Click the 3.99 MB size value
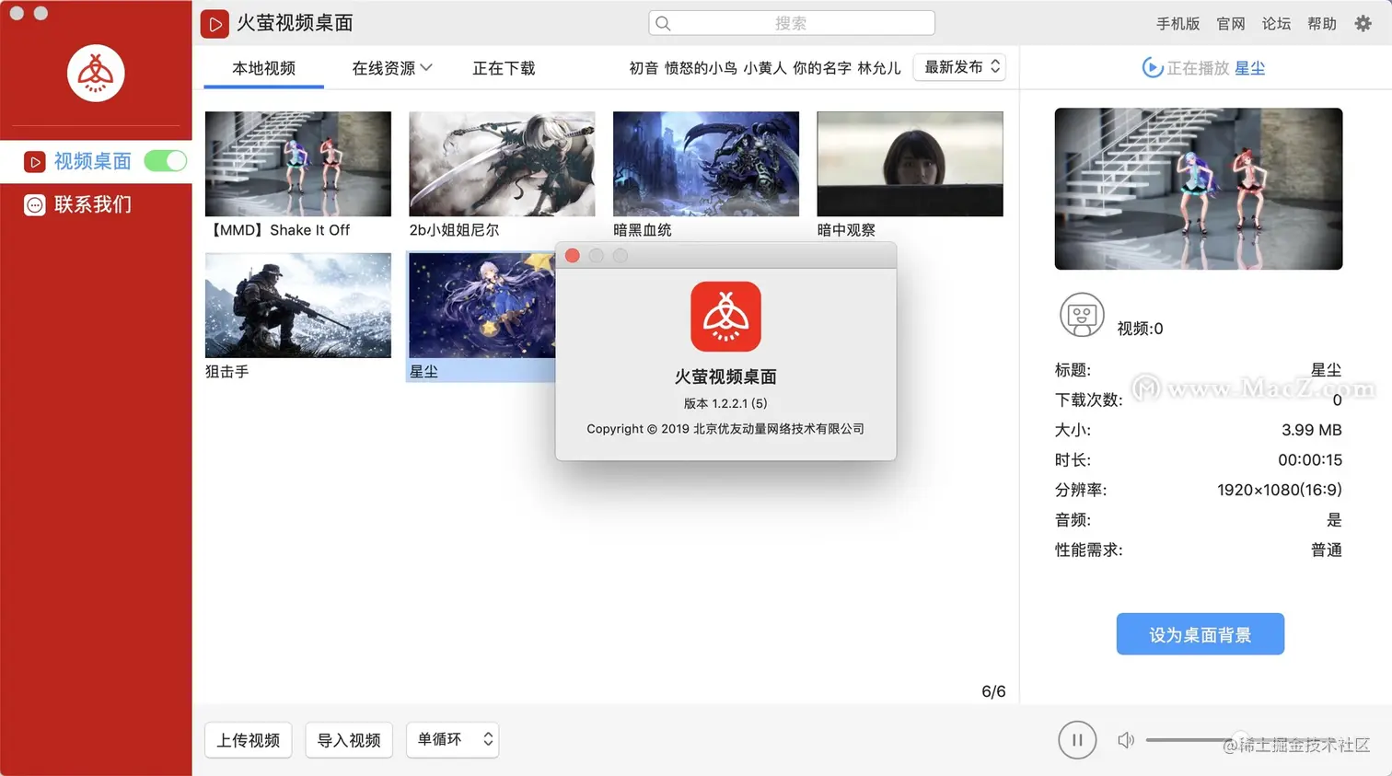1392x776 pixels. [x=1311, y=430]
